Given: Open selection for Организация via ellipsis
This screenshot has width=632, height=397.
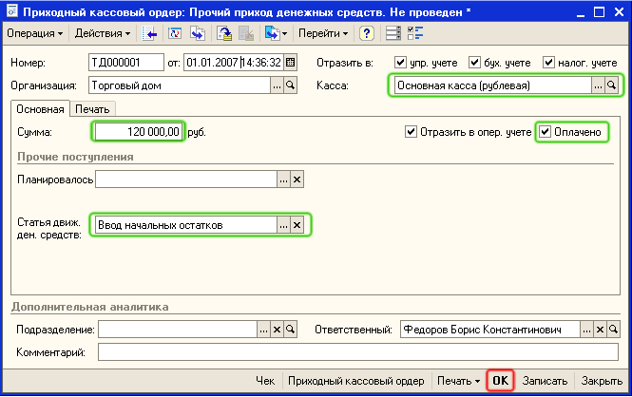Looking at the screenshot, I should [277, 85].
